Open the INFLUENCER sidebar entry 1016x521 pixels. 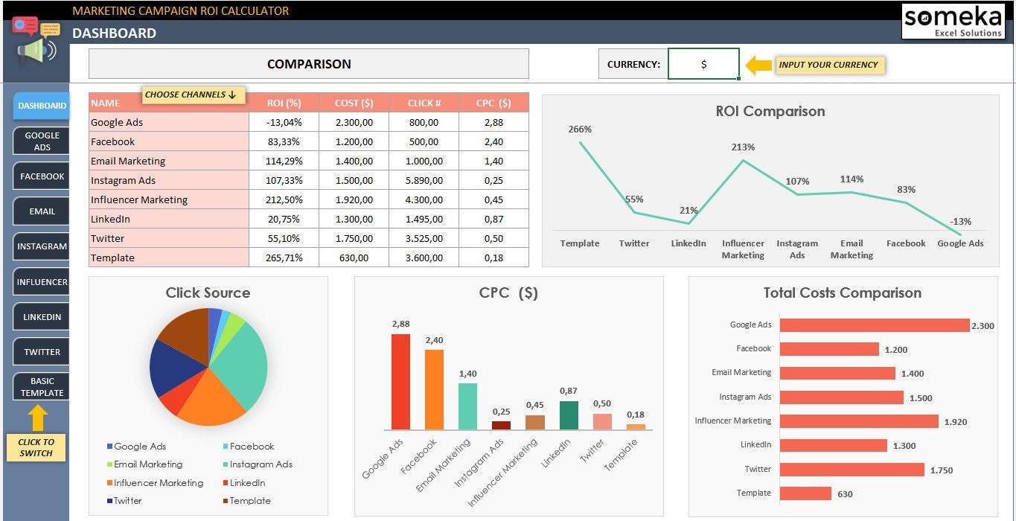[x=41, y=281]
